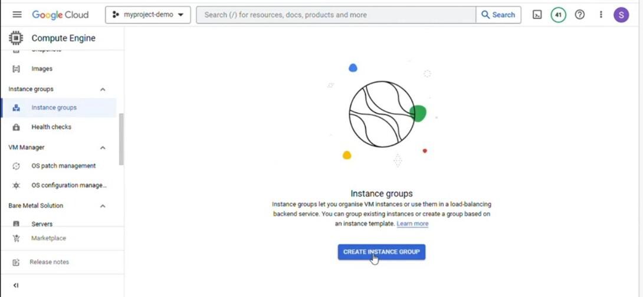
Task: Click the sidebar vertical scrollbar
Action: point(121,139)
